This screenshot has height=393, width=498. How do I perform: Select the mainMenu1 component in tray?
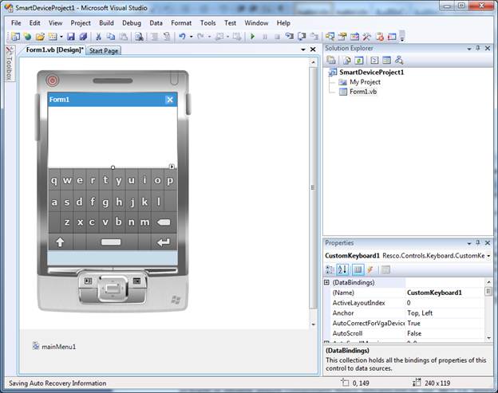(x=54, y=347)
